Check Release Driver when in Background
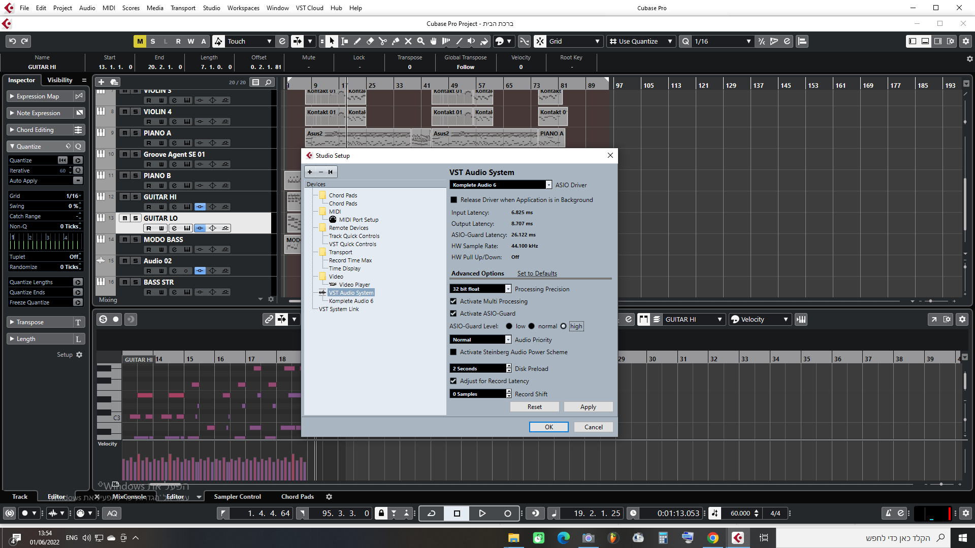 (454, 200)
